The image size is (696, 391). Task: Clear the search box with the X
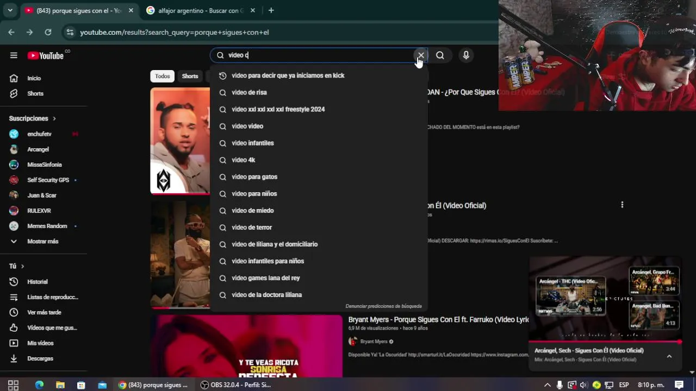(x=421, y=55)
